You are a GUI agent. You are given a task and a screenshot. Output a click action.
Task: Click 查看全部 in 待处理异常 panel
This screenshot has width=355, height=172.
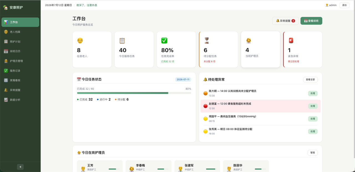pos(310,80)
